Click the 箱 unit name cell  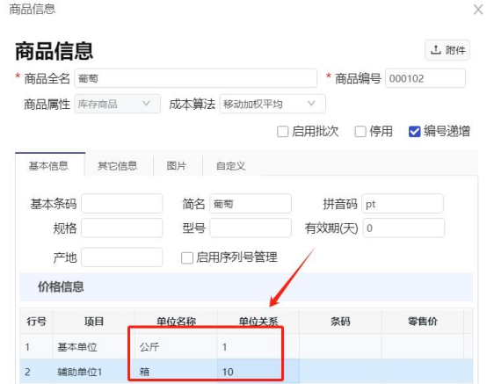point(176,372)
